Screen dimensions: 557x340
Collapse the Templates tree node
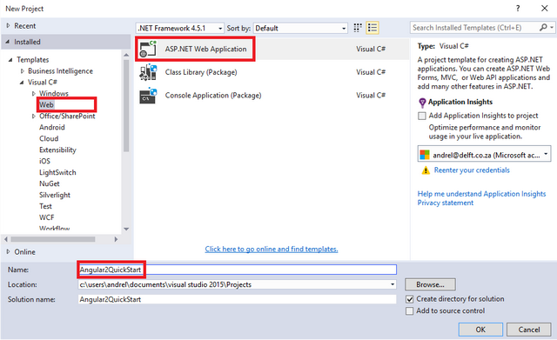10,60
